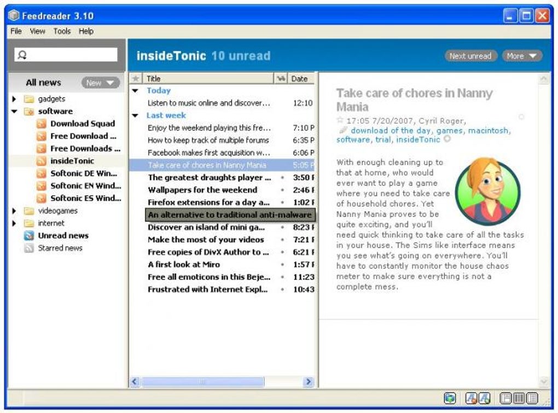
Task: Star the Nanny Mania article in preview pane
Action: click(340, 120)
